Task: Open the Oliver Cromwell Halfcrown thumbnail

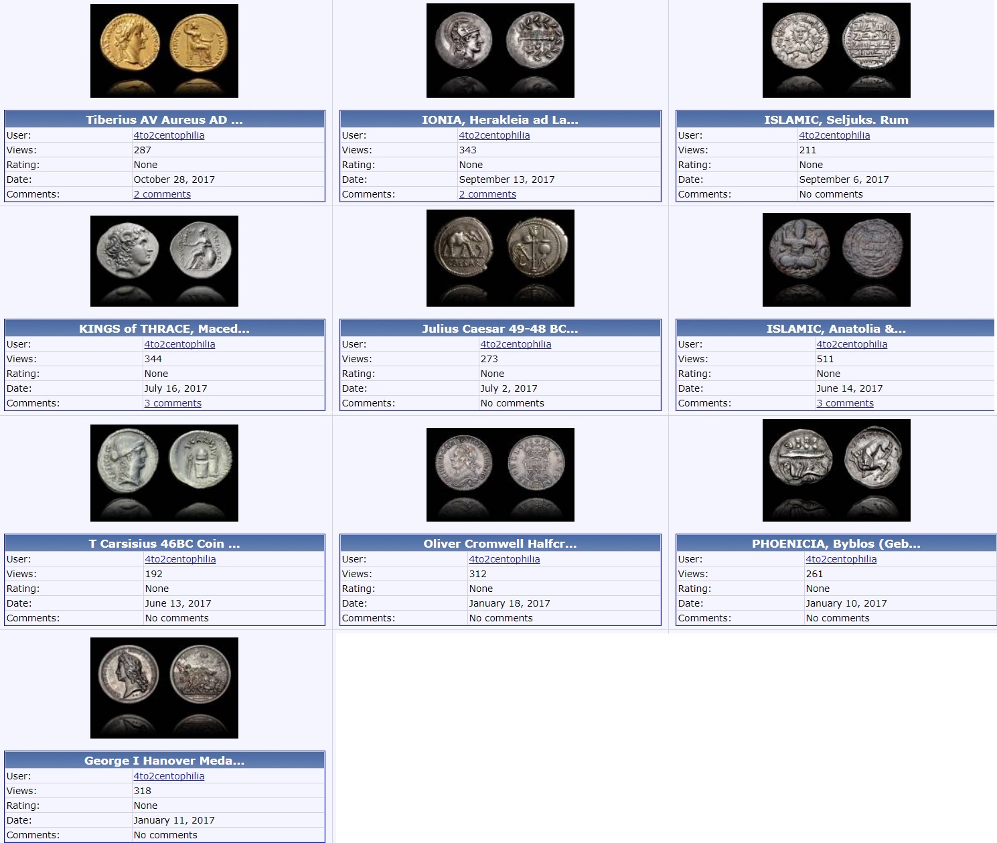Action: tap(500, 475)
